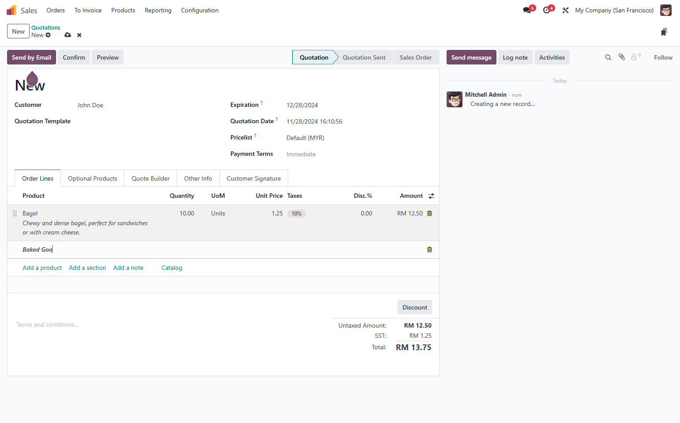Open the Reporting menu
Viewport: 680px width, 423px height.
point(158,10)
